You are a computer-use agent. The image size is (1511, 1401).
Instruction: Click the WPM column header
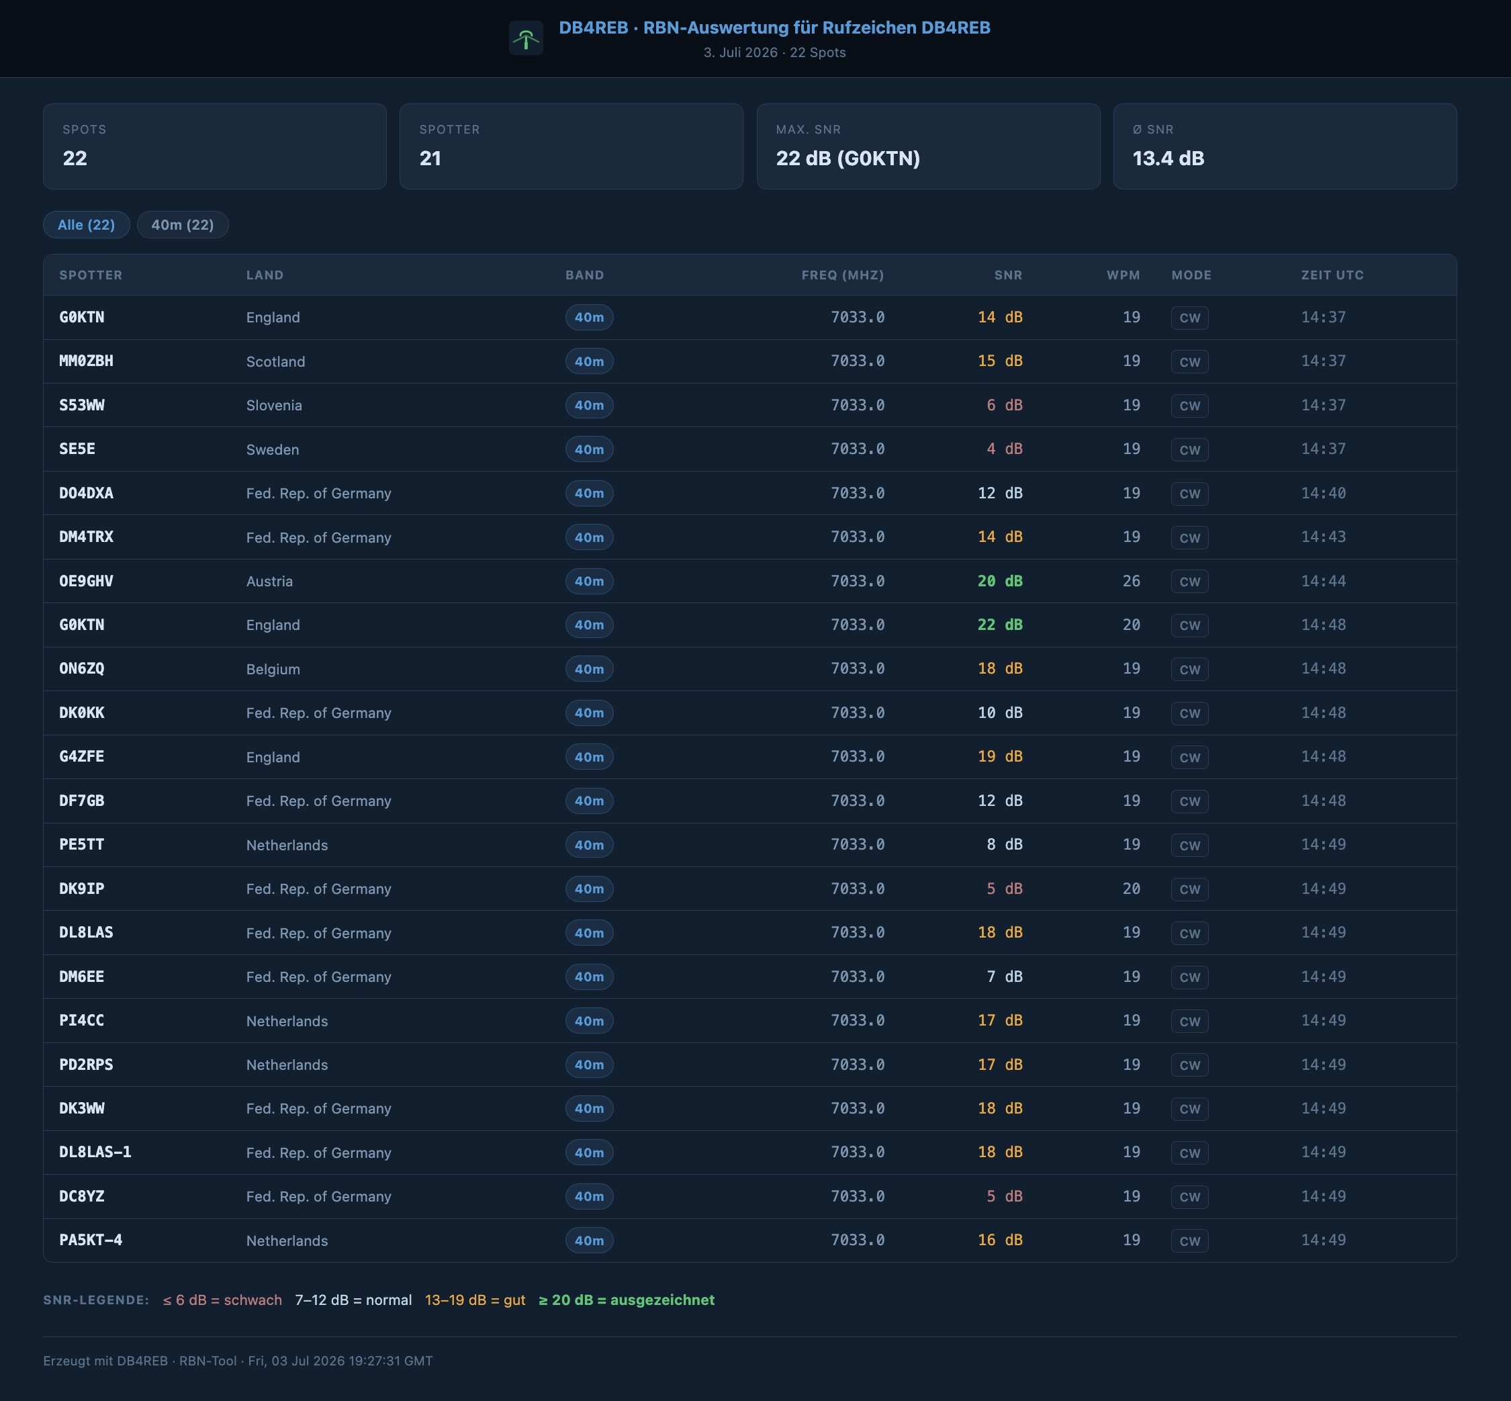click(x=1124, y=275)
